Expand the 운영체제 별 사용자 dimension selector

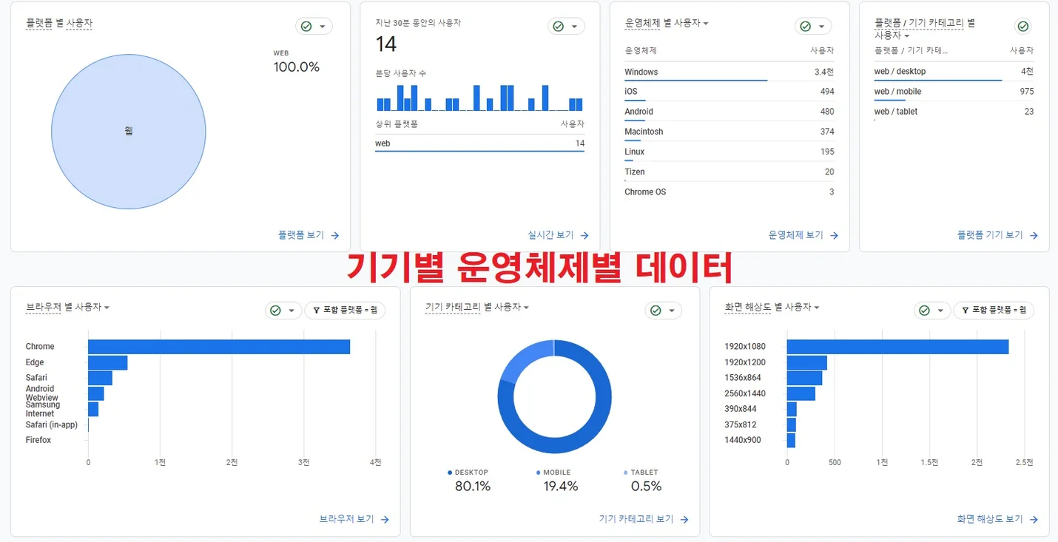point(667,23)
